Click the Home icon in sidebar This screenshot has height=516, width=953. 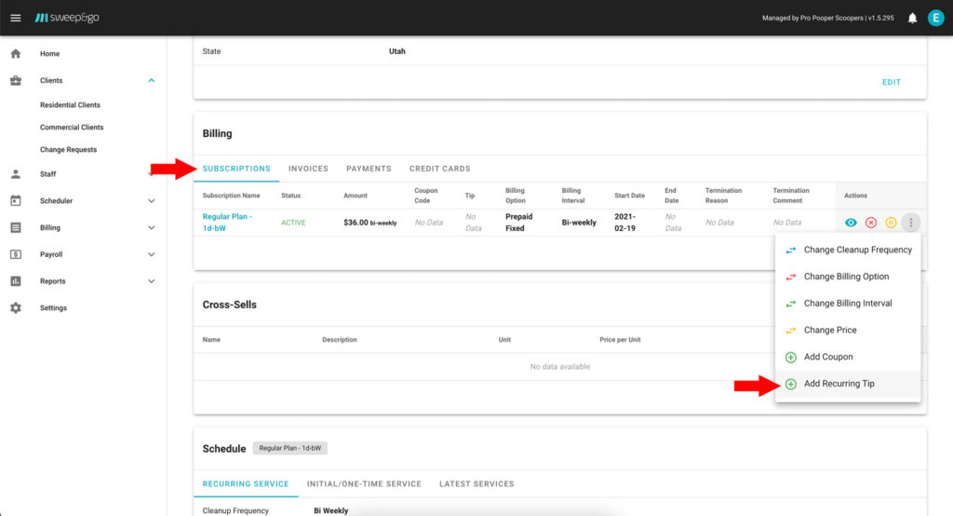16,54
